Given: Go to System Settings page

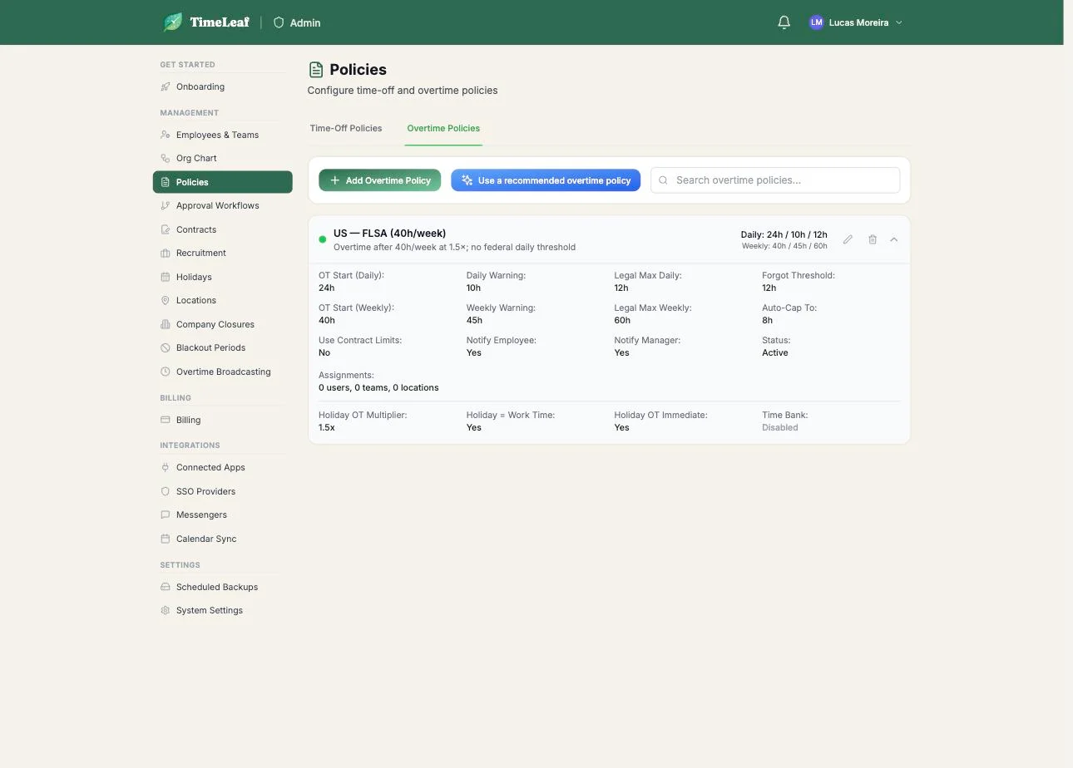Looking at the screenshot, I should coord(223,610).
